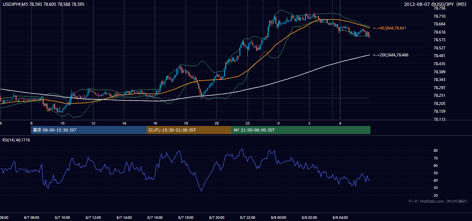The width and height of the screenshot is (472, 221).
Task: Click the RSI(14) 40.1716 indicator label
Action: 16,140
